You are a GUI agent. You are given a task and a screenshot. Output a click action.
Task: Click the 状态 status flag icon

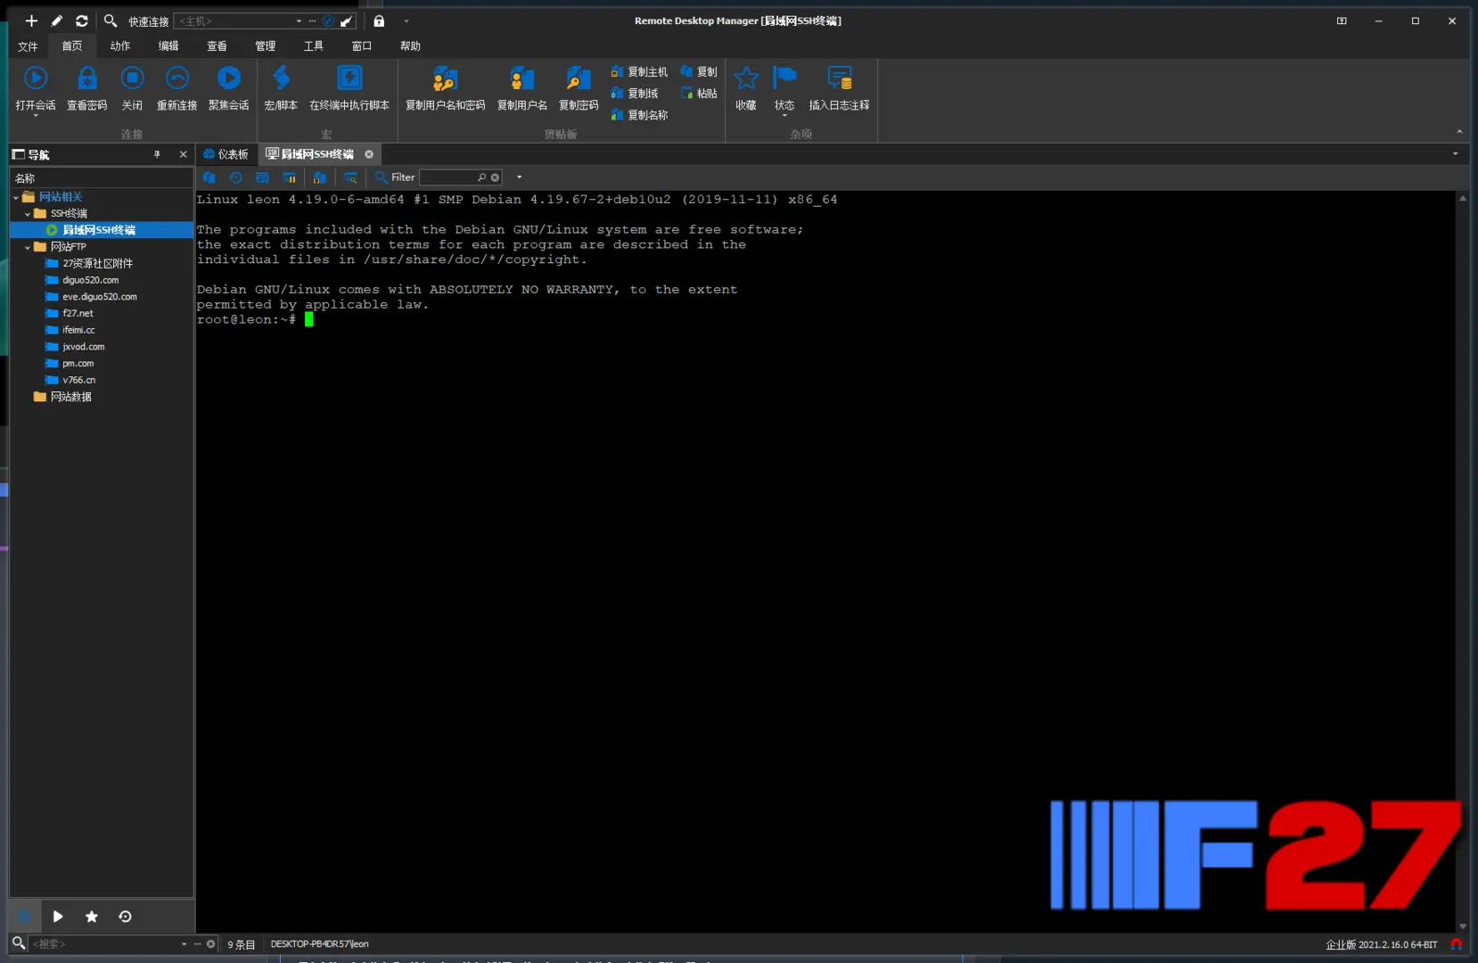pyautogui.click(x=784, y=78)
